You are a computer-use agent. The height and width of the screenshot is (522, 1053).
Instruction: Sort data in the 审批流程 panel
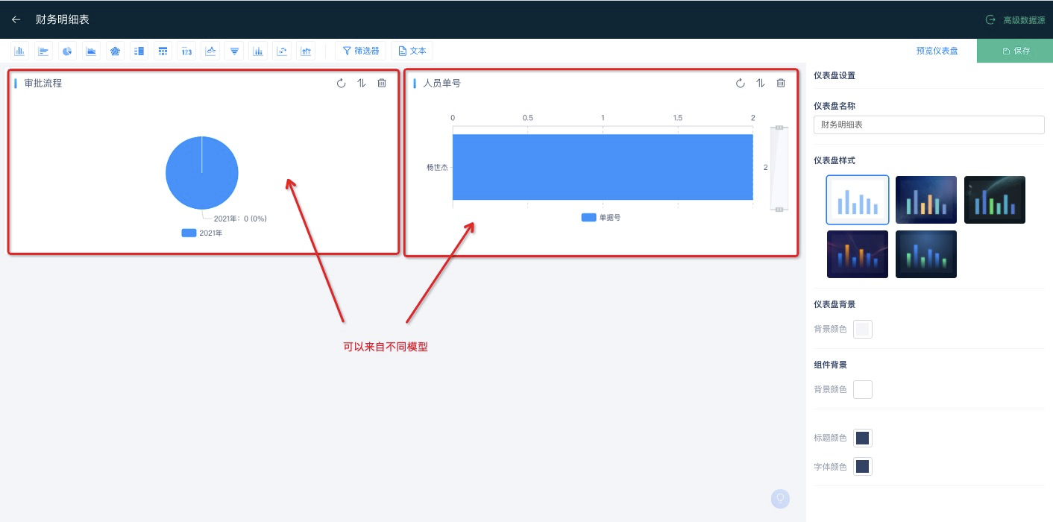click(x=362, y=84)
